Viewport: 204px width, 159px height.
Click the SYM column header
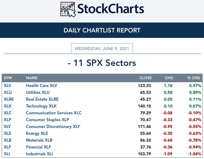pyautogui.click(x=8, y=78)
